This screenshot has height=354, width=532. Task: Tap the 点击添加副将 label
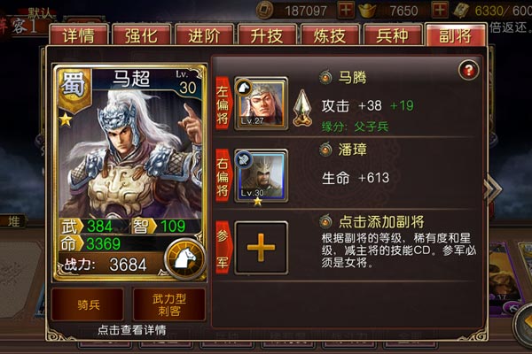[x=381, y=221]
